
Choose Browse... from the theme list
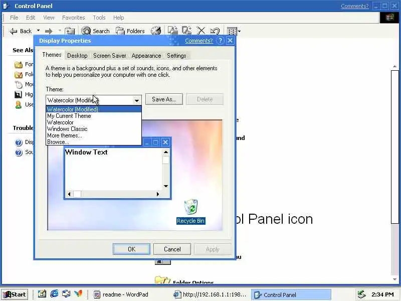coord(94,142)
